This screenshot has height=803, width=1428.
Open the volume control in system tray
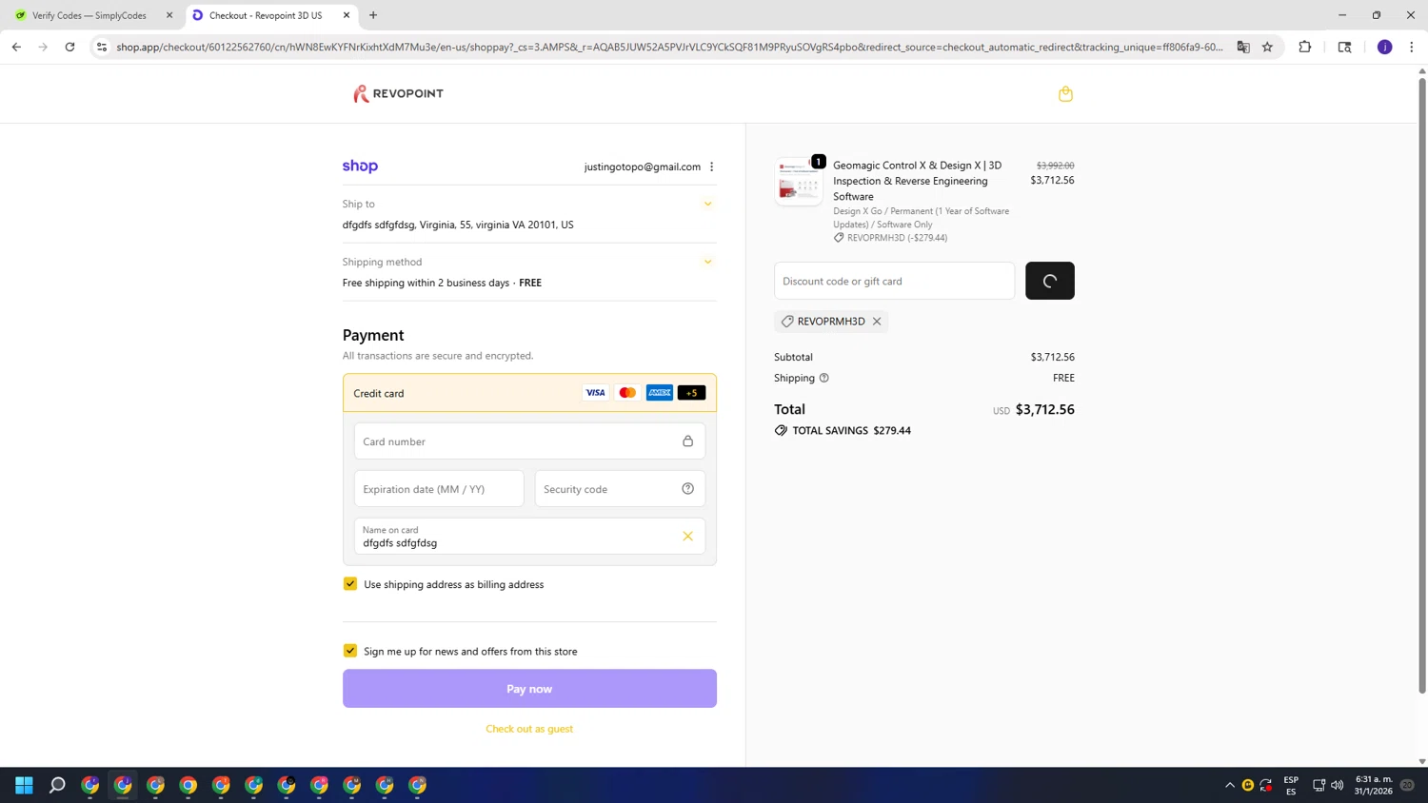1337,785
